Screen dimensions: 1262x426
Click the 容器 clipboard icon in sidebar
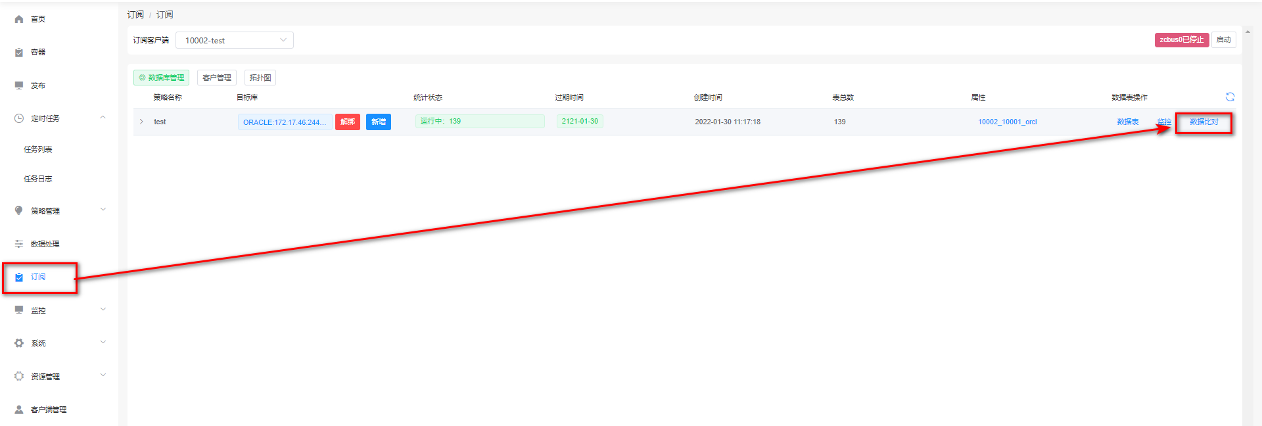click(19, 53)
